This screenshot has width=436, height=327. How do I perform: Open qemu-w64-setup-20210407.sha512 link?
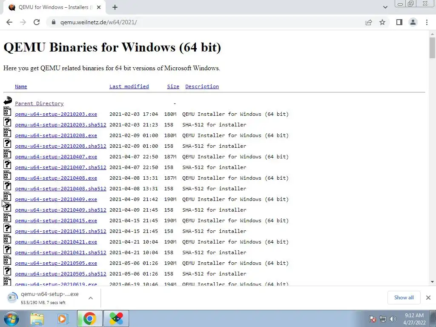coord(60,167)
